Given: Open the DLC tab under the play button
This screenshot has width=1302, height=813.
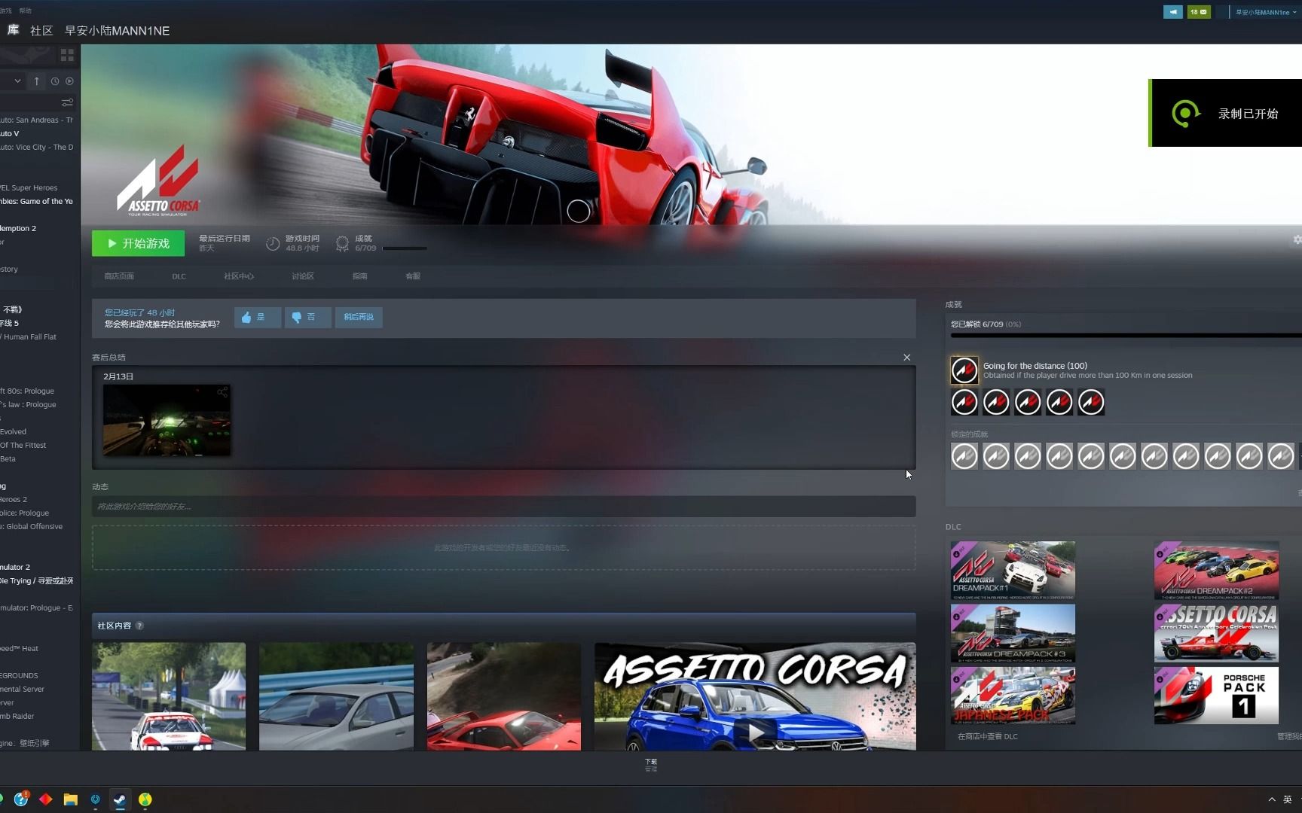Looking at the screenshot, I should [x=179, y=276].
